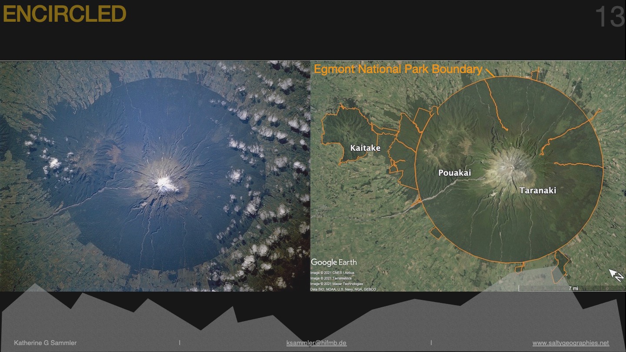
Task: Click the Data SIO, NOAA attribution line
Action: [x=343, y=289]
